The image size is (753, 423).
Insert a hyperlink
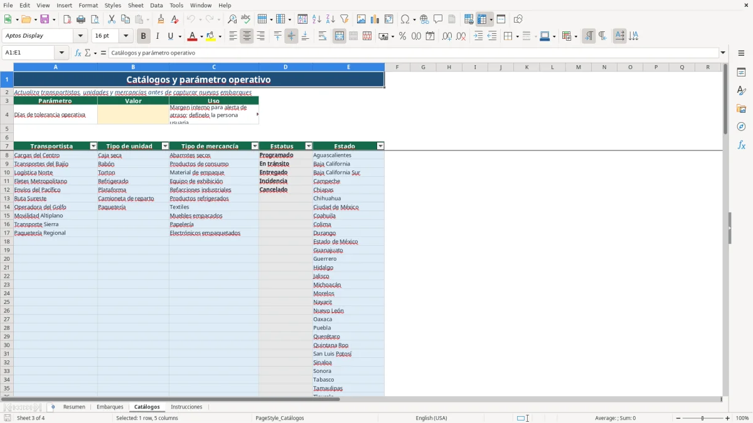(425, 19)
